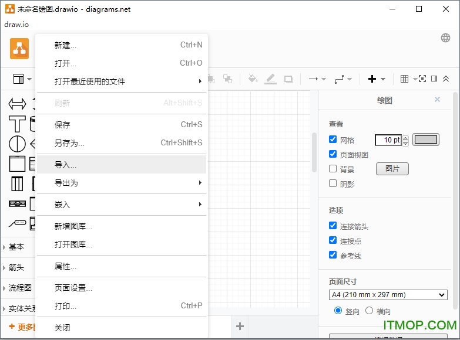The width and height of the screenshot is (460, 340).
Task: Choose 打开... from the file menu
Action: coord(122,63)
